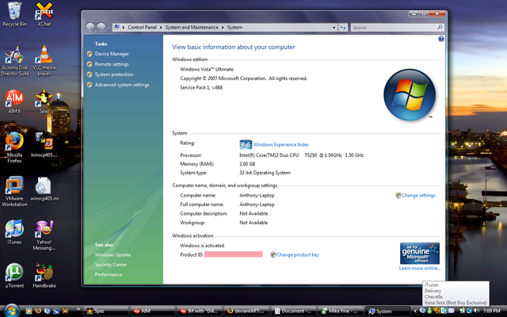
Task: Open Remote settings task link
Action: click(x=112, y=64)
